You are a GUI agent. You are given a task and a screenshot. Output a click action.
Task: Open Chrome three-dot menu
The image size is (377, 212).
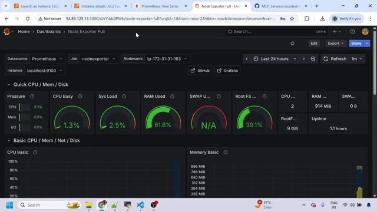point(371,18)
